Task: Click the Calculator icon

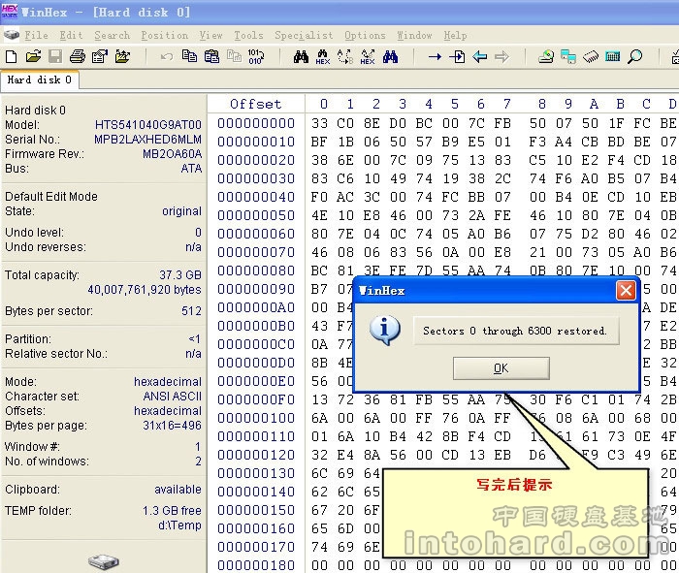Action: point(613,56)
